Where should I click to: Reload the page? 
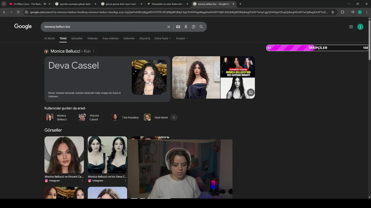click(18, 12)
